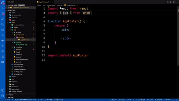Click Prettier in the status bar
The width and height of the screenshot is (179, 101).
tap(167, 100)
